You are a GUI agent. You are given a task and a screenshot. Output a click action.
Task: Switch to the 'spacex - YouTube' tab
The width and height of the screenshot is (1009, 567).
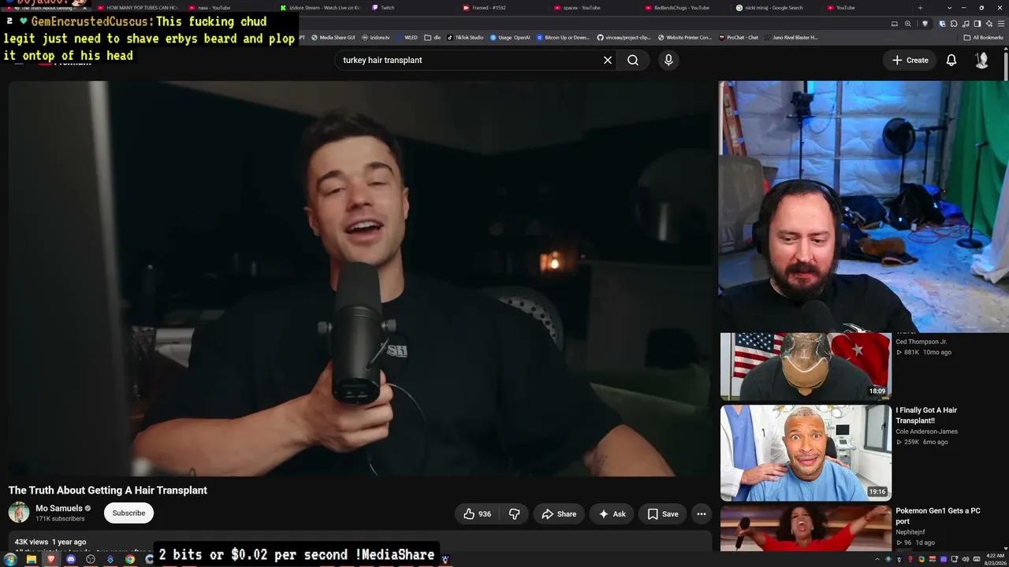coord(595,8)
